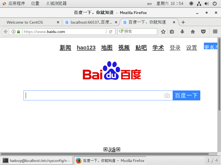Open the system accessibility tray icon
Image resolution: width=221 pixels, height=165 pixels.
(191, 4)
